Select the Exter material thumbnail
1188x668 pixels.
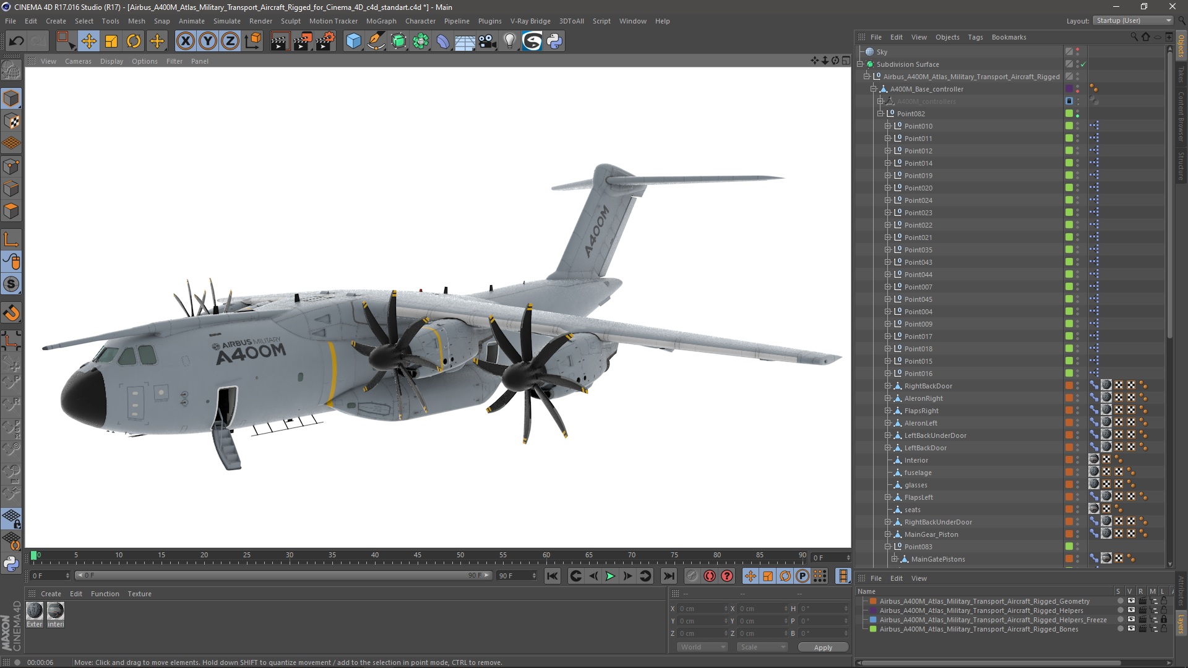[x=35, y=611]
